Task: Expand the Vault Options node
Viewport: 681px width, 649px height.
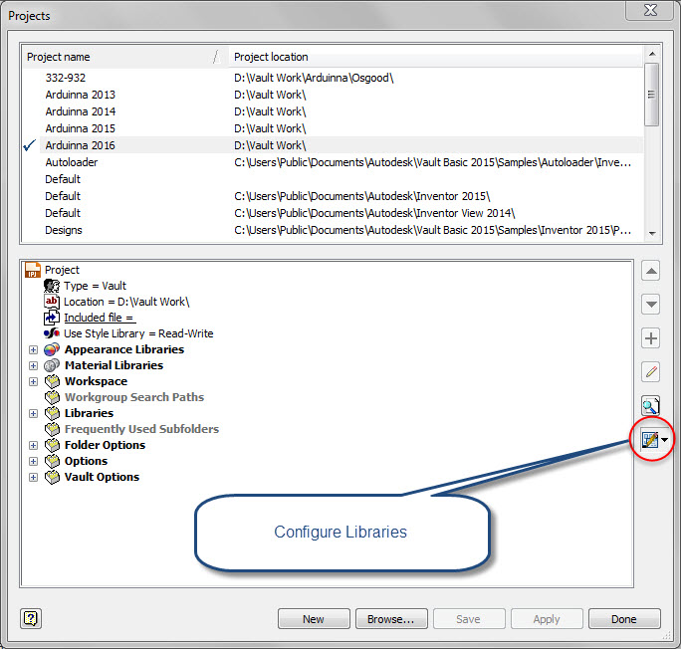Action: tap(33, 477)
